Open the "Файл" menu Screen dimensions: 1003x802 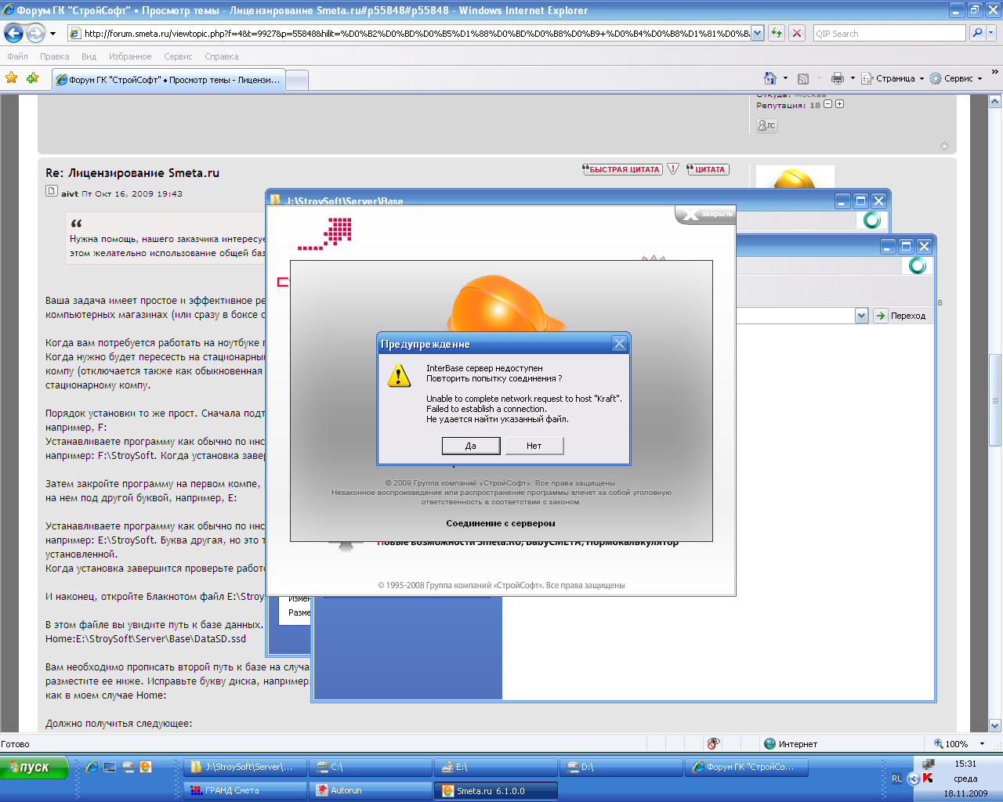pos(17,56)
